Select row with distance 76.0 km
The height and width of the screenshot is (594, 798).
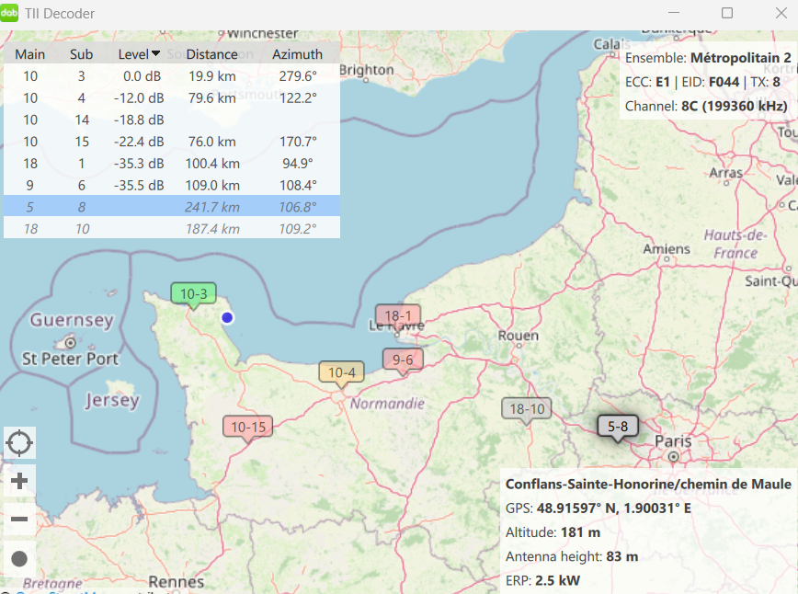[172, 142]
